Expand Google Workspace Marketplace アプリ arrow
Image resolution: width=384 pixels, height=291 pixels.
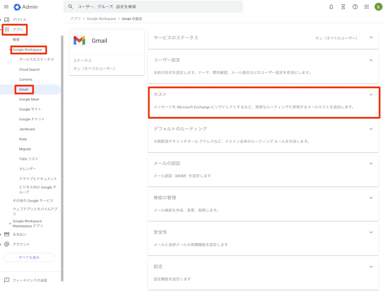click(10, 224)
